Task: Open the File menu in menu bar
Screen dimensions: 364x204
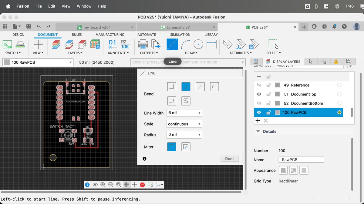Action: tap(39, 6)
